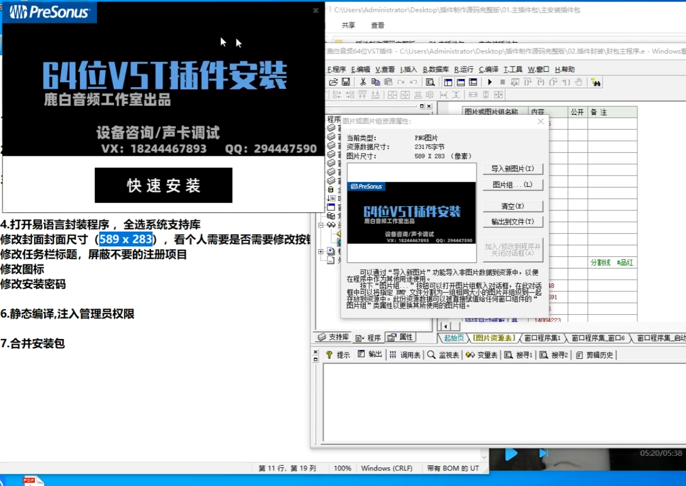Click the binoculars search icon in toolbar
The height and width of the screenshot is (486, 686).
coord(596,82)
